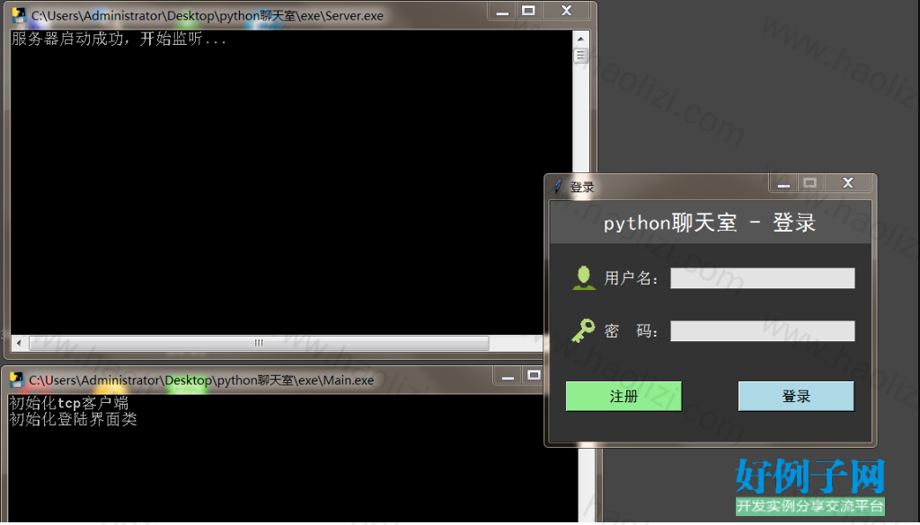Click Server console scroll up arrow
This screenshot has height=525, width=920.
click(580, 39)
